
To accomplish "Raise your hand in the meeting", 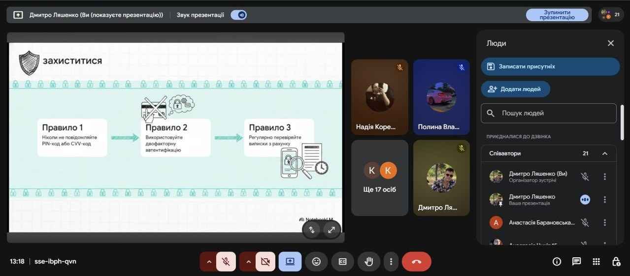I will click(x=368, y=262).
